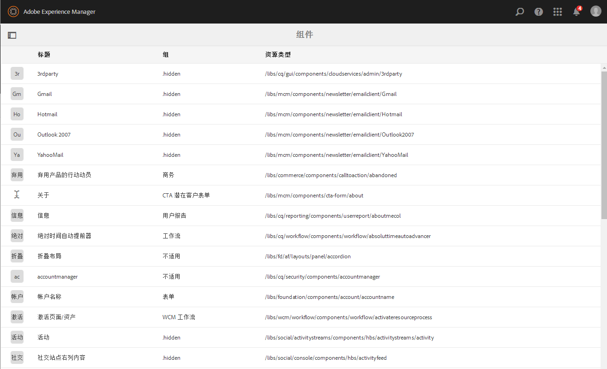Screen dimensions: 607x369
Task: Select the '绝对时间自动提前器' title
Action: (64, 236)
